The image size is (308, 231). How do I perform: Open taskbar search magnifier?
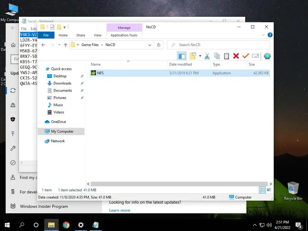22,225
